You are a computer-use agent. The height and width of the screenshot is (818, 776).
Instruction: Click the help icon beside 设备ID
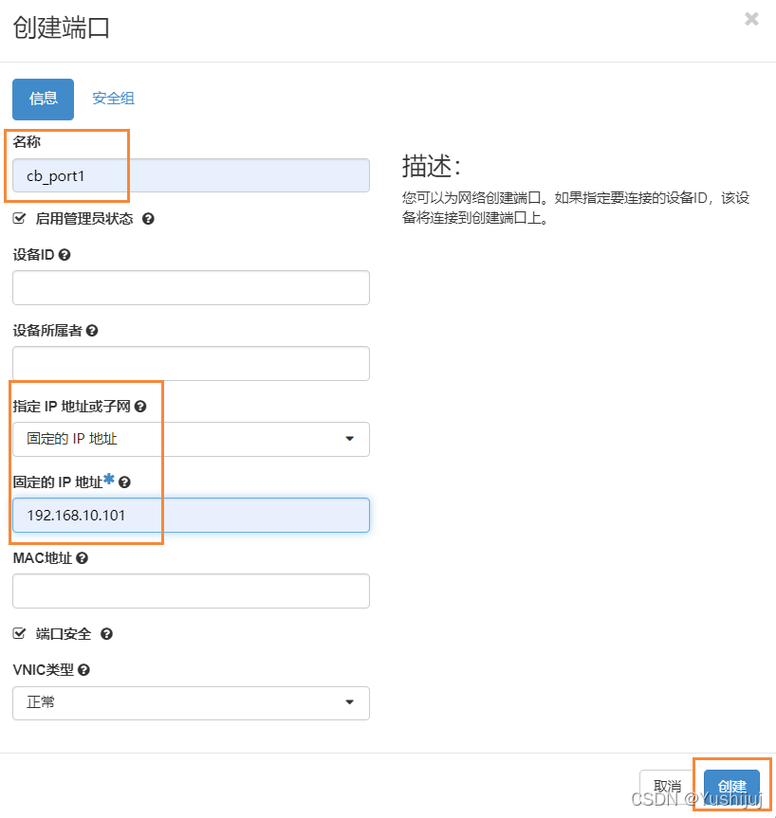(x=63, y=254)
